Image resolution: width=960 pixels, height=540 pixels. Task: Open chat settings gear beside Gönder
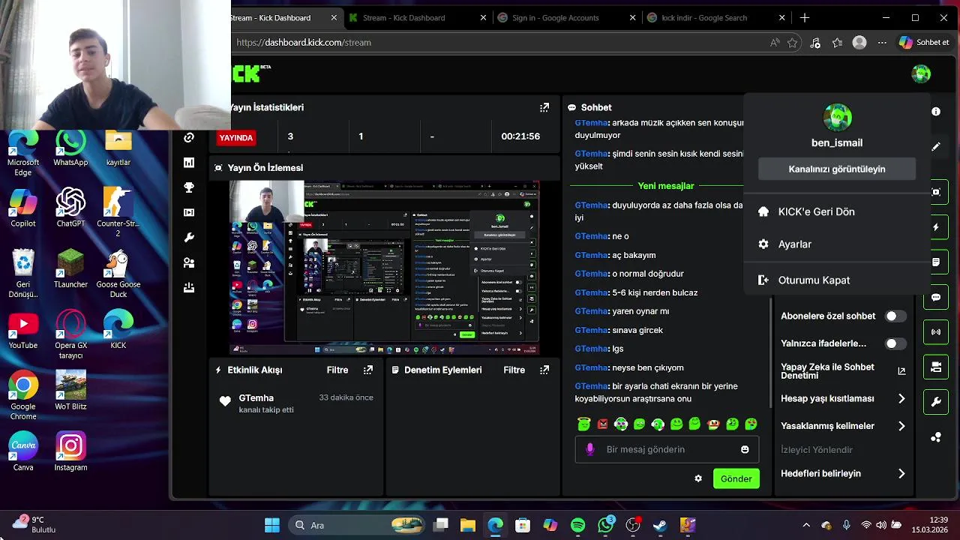click(698, 478)
